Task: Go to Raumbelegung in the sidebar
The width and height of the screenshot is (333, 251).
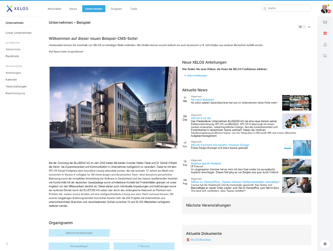Action: 15,93
